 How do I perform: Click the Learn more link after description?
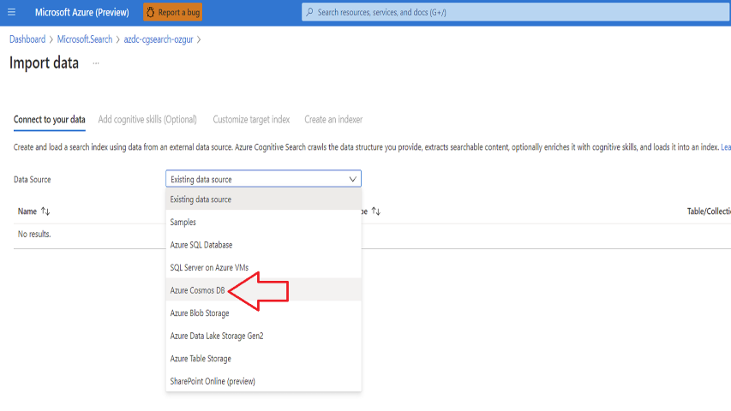tap(726, 146)
